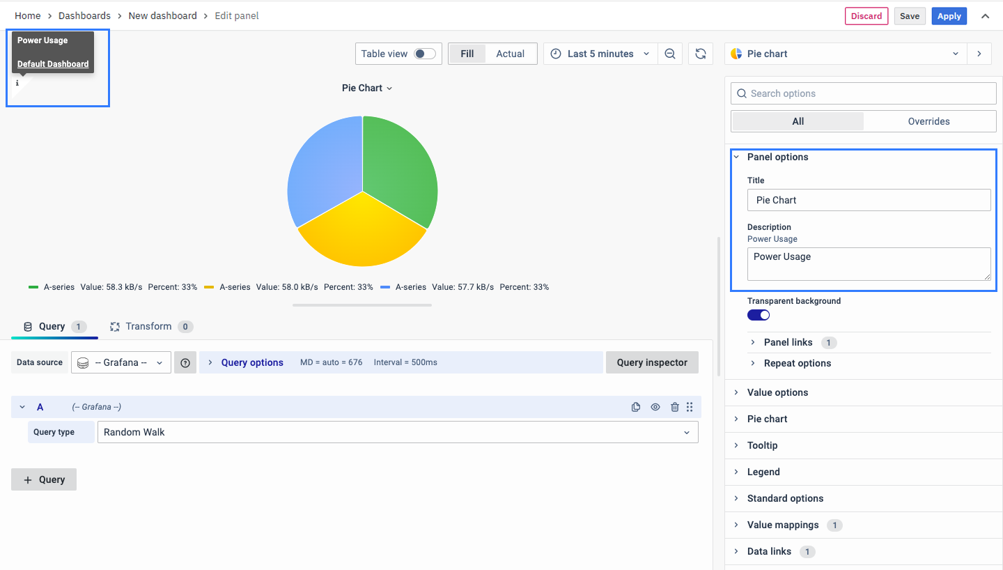The image size is (1003, 570).
Task: Click the drag handle icon on query A
Action: [690, 407]
